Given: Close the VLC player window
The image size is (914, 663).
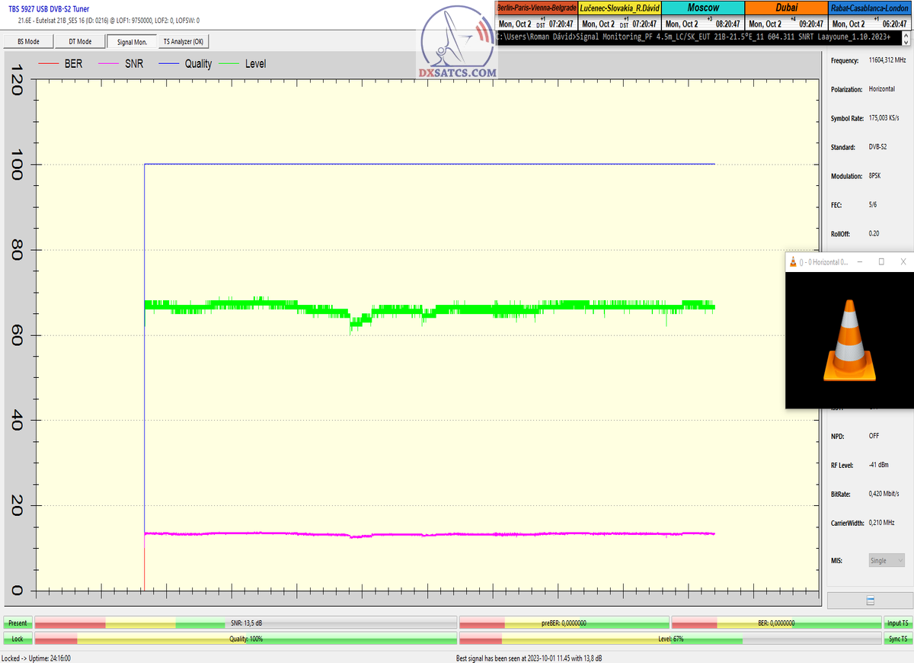Looking at the screenshot, I should click(x=903, y=262).
